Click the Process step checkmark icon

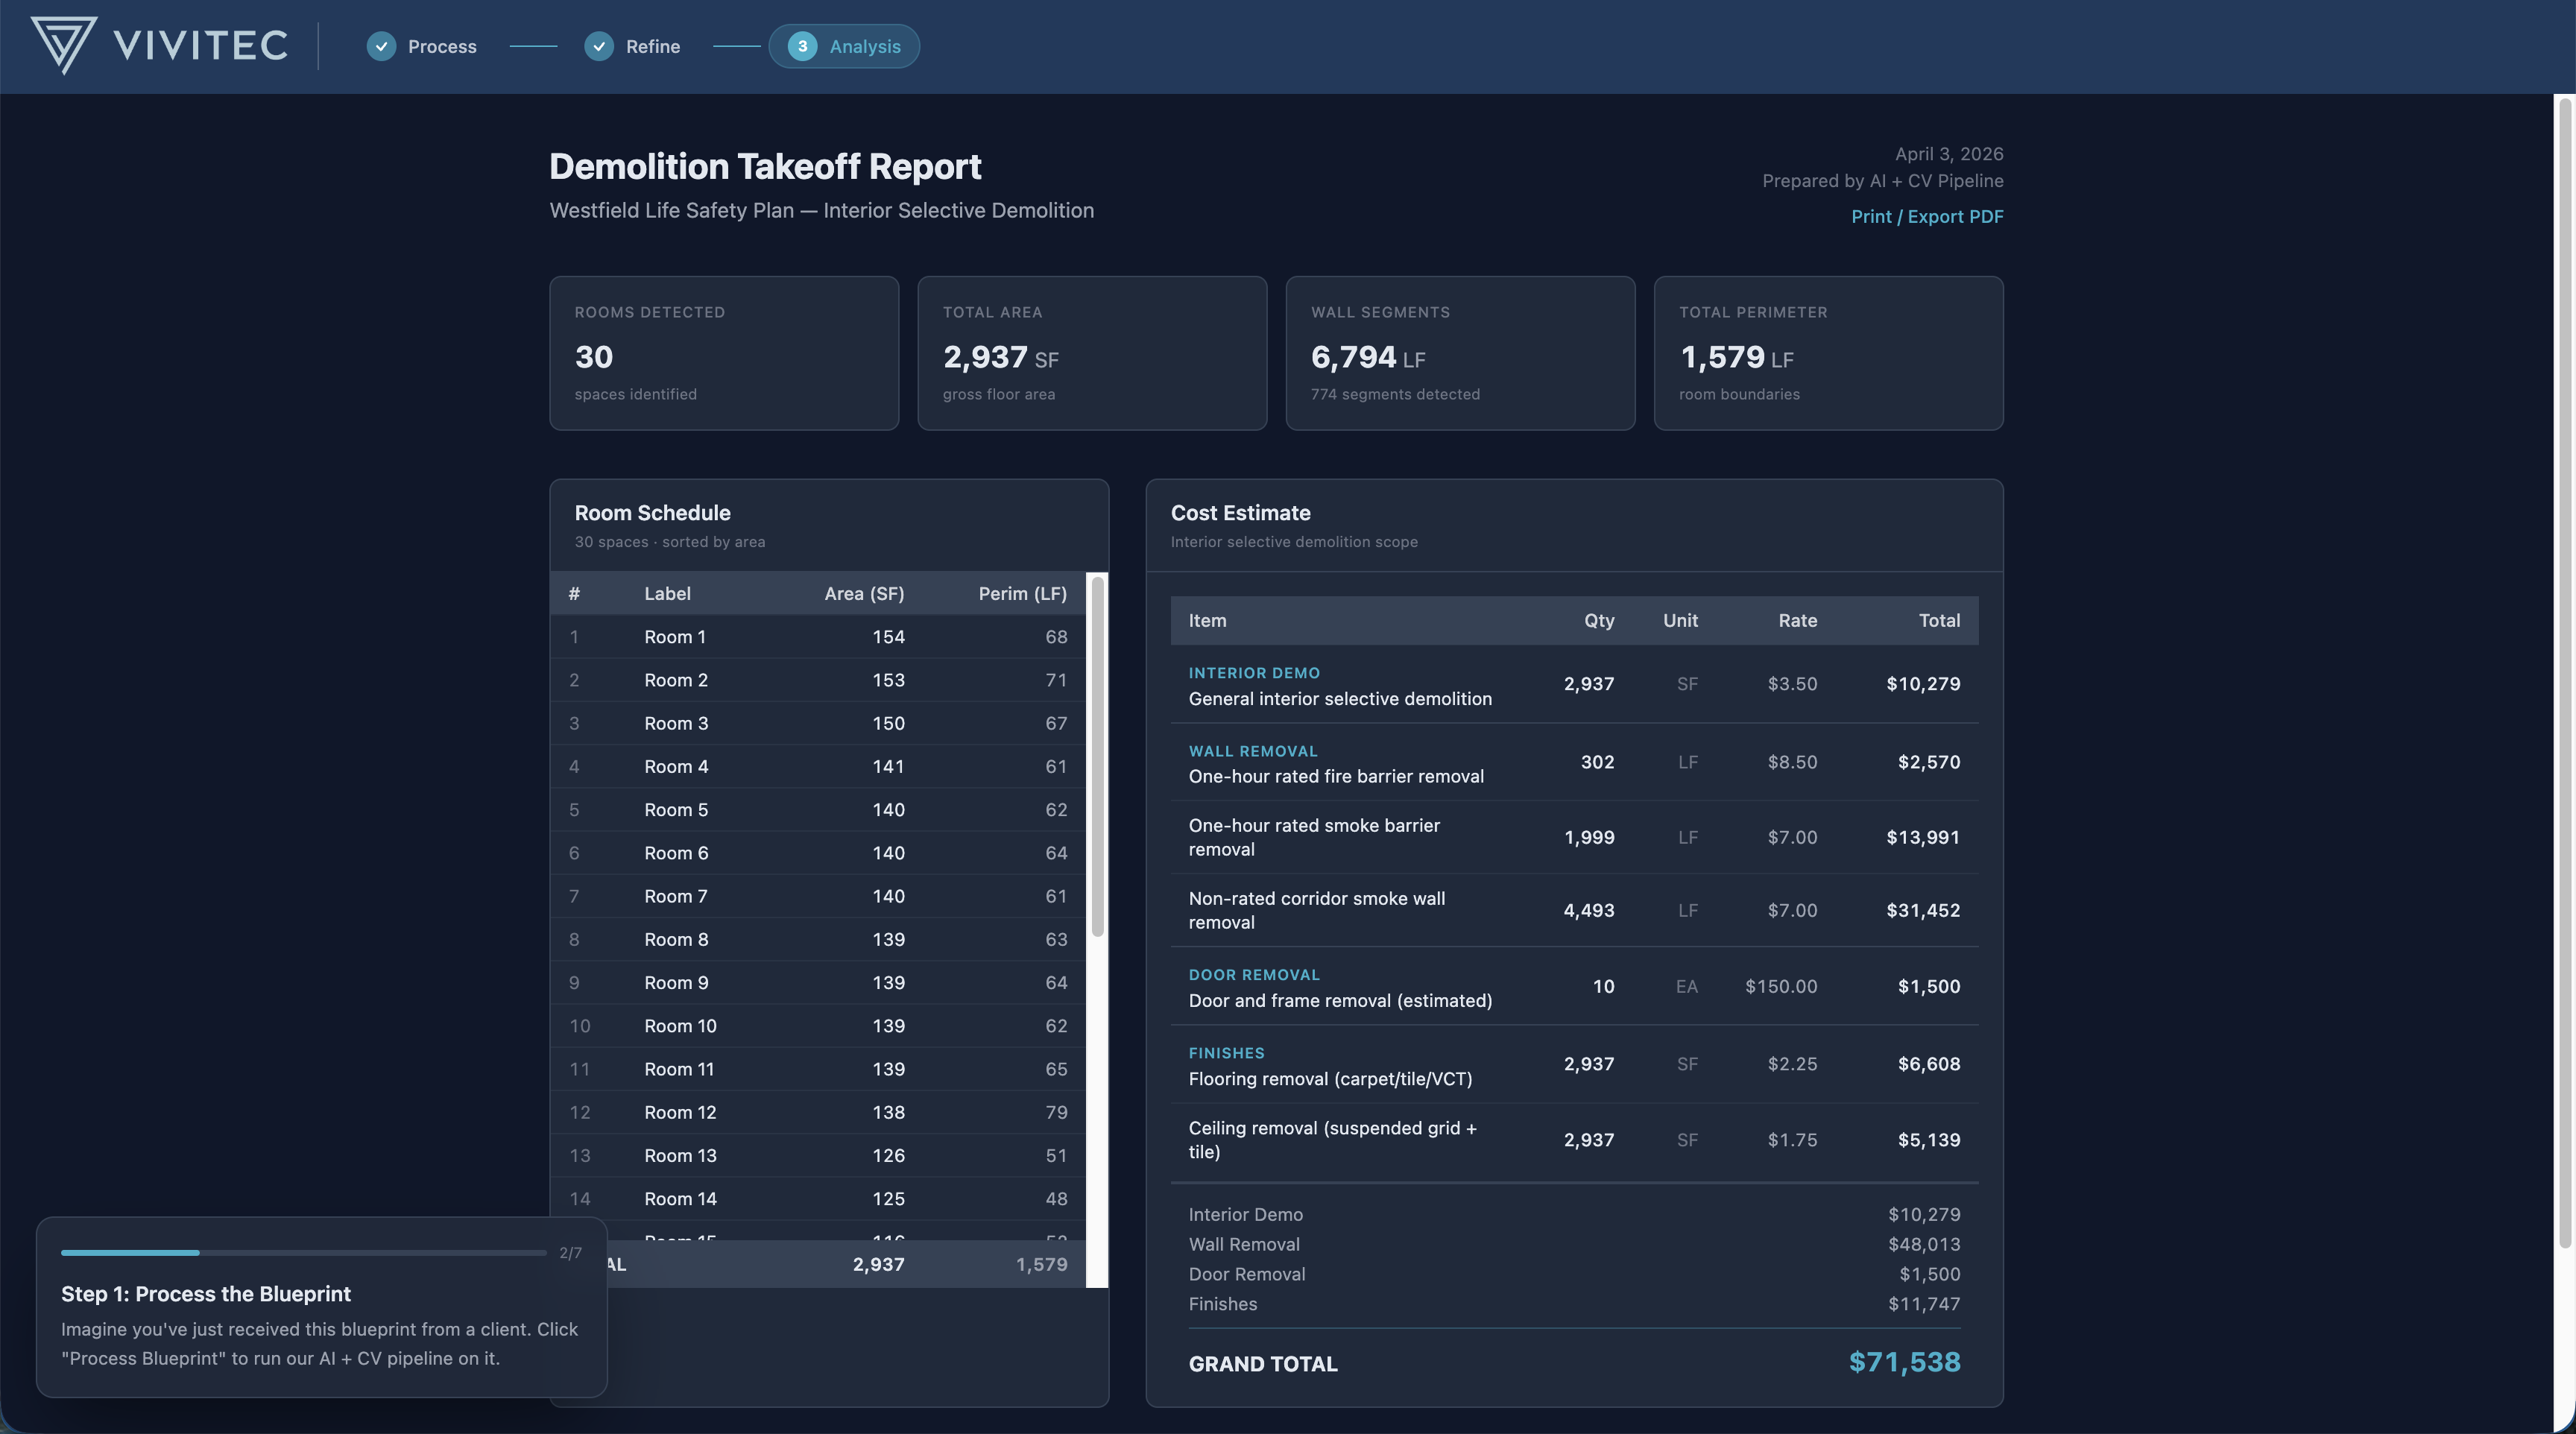(381, 46)
